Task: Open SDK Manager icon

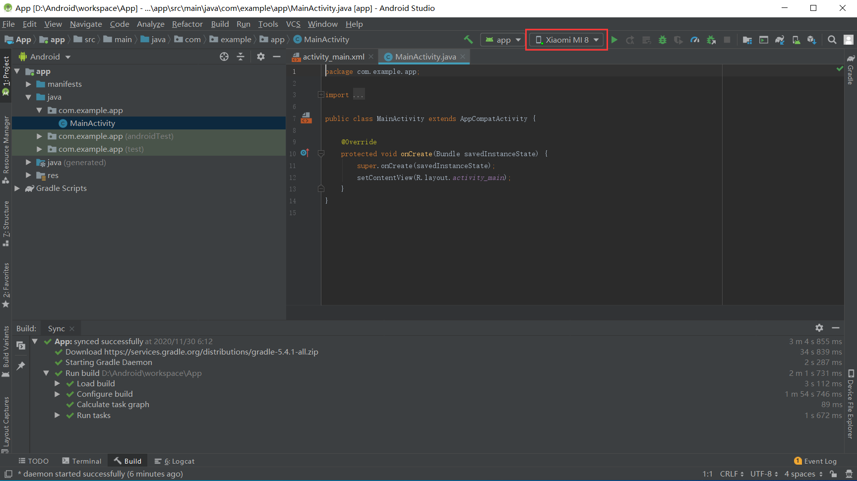Action: 812,40
